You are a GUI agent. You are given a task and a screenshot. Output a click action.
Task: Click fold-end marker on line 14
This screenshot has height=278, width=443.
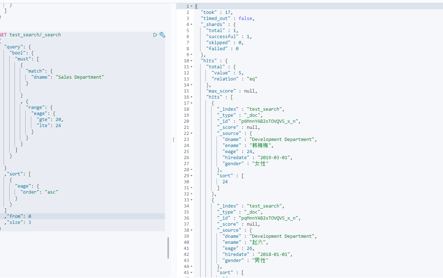click(x=191, y=85)
